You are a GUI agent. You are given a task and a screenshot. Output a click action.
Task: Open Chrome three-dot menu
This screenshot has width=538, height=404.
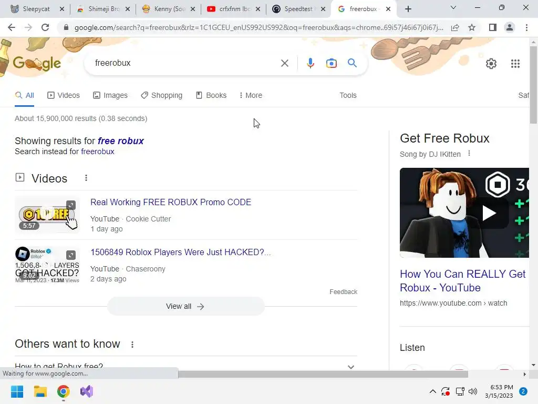[x=526, y=27]
